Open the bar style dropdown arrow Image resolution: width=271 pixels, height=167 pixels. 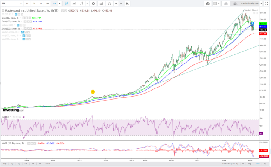pyautogui.click(x=87, y=3)
